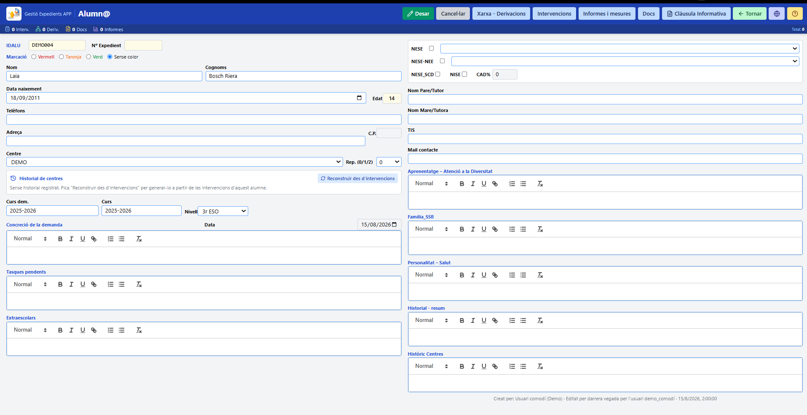Open the Centre DEMO dropdown
The image size is (807, 415).
(174, 162)
